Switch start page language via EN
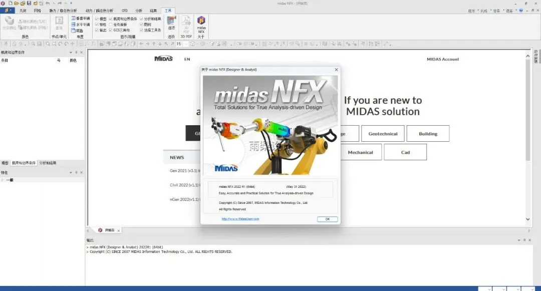This screenshot has width=541, height=291. coord(187,59)
